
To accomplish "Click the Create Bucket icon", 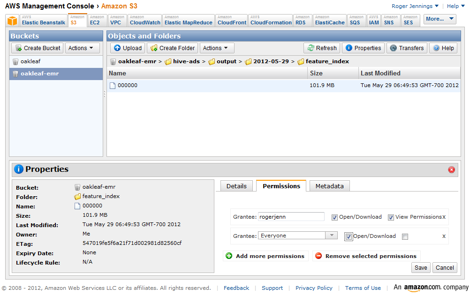I will 18,48.
